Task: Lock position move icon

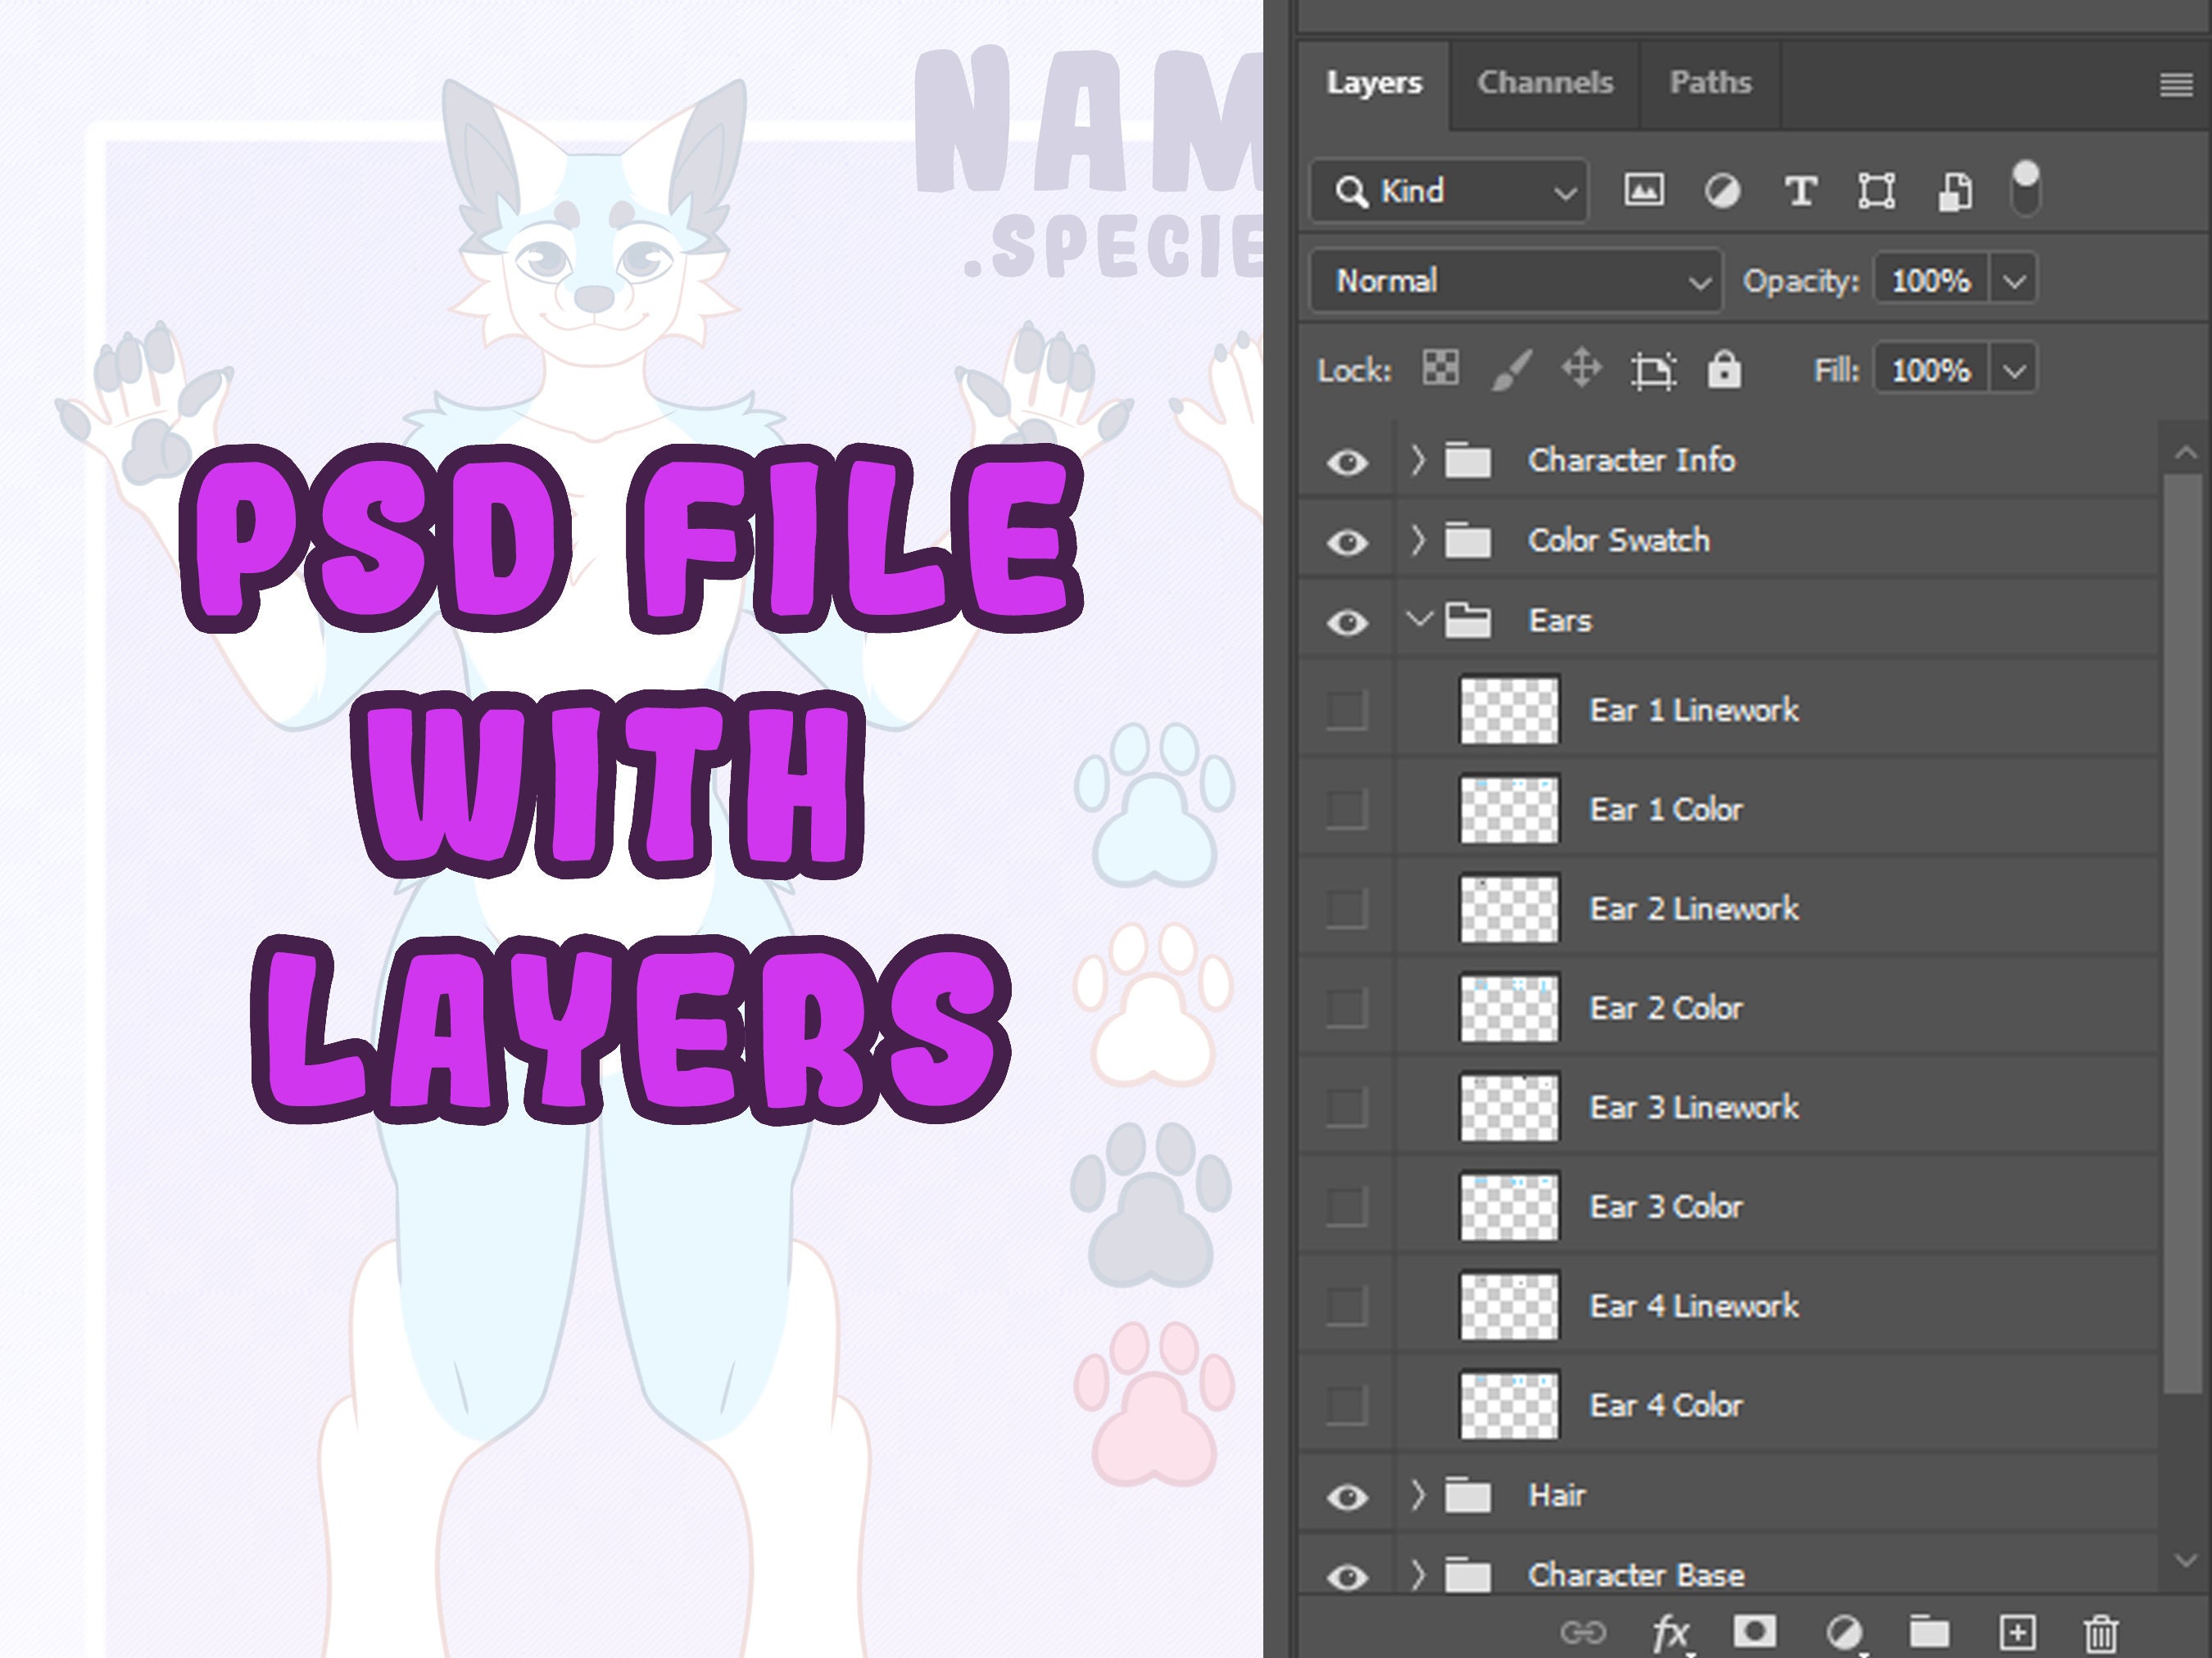Action: 1581,368
